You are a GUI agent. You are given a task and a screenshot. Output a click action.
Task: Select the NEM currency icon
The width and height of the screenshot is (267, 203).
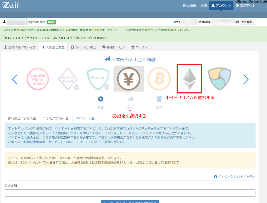tap(219, 79)
